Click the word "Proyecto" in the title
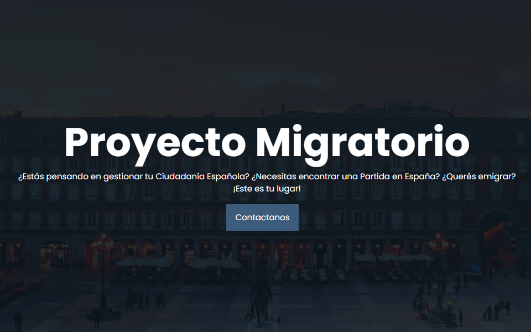 coord(155,143)
